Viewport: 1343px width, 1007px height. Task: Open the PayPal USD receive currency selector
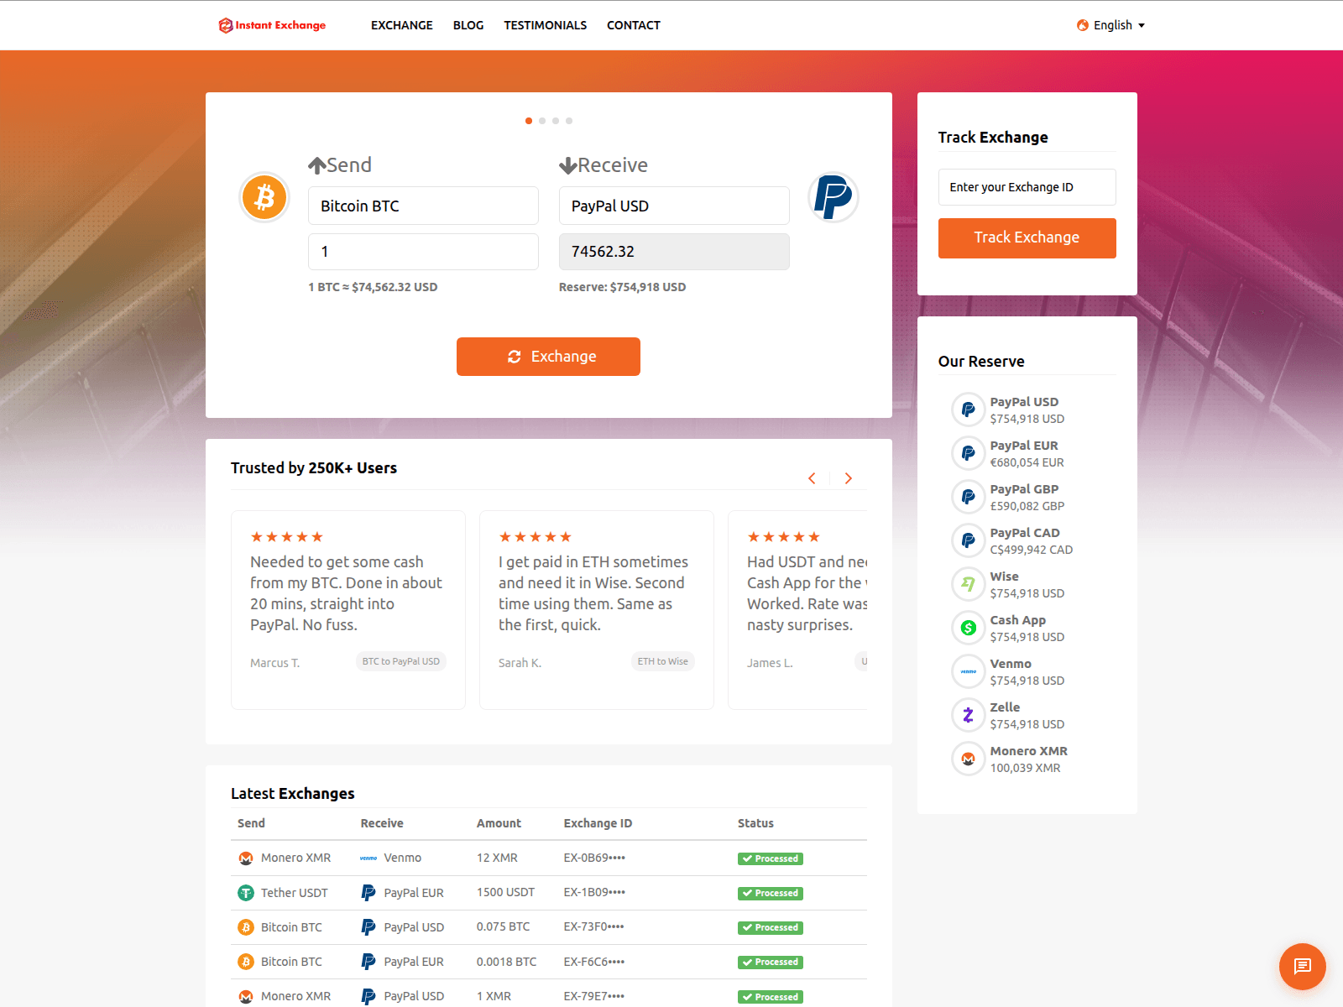point(674,206)
